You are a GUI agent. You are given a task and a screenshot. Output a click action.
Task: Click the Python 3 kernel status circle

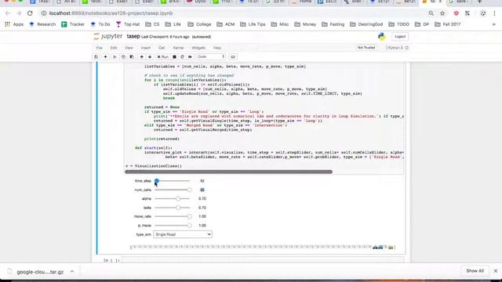tap(407, 48)
